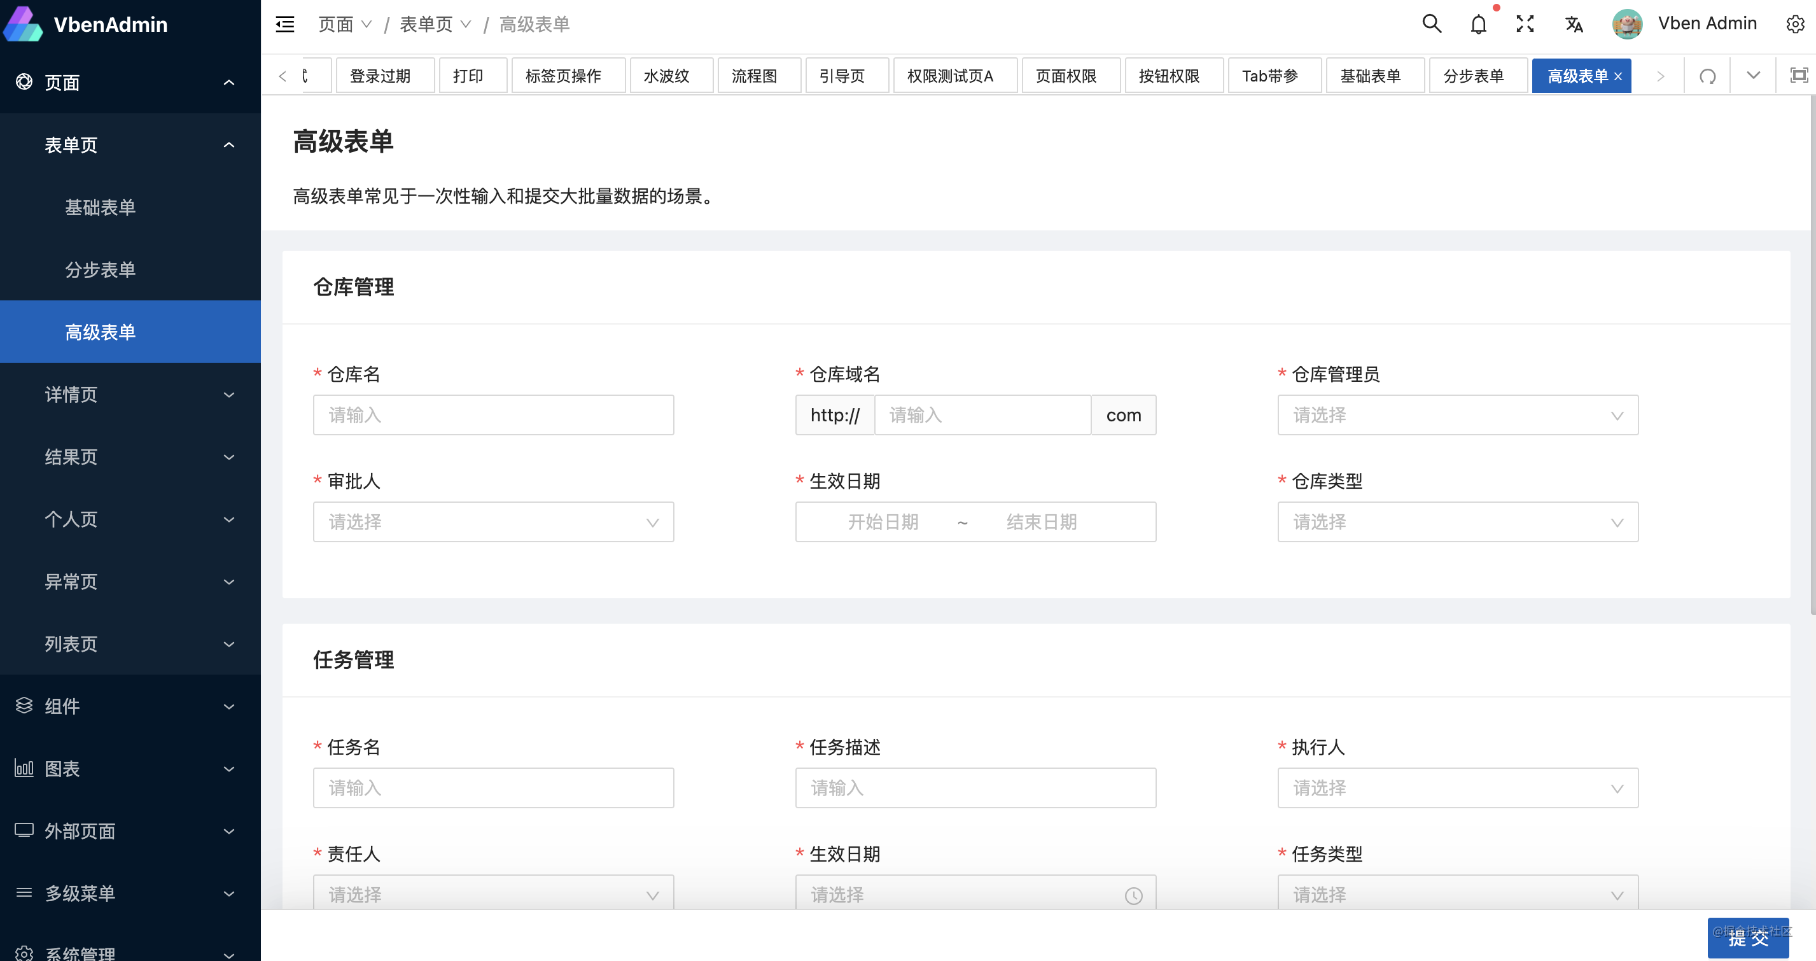The image size is (1816, 961).
Task: Refresh current tab with reload icon
Action: [x=1707, y=76]
